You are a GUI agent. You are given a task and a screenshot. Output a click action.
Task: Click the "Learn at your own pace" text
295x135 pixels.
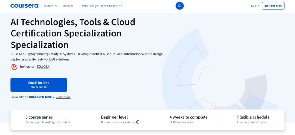(252, 122)
